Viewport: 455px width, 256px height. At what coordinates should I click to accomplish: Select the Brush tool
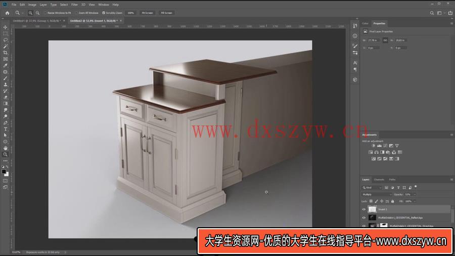tap(5, 78)
